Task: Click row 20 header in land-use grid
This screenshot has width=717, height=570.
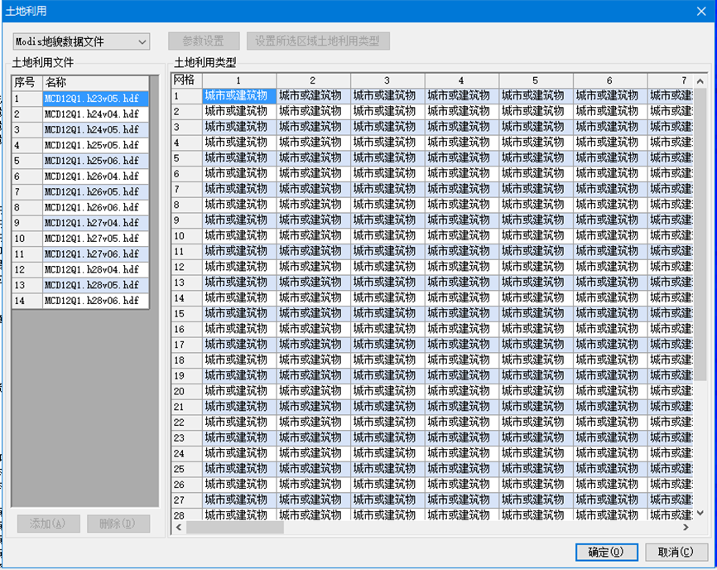Action: (x=186, y=391)
